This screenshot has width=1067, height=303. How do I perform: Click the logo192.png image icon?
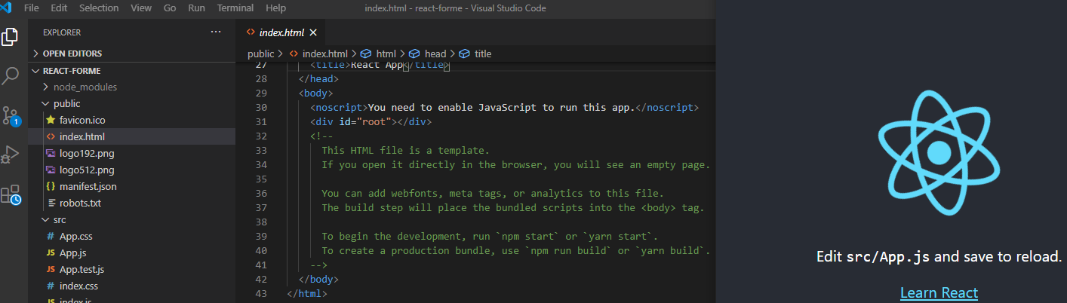(x=51, y=153)
